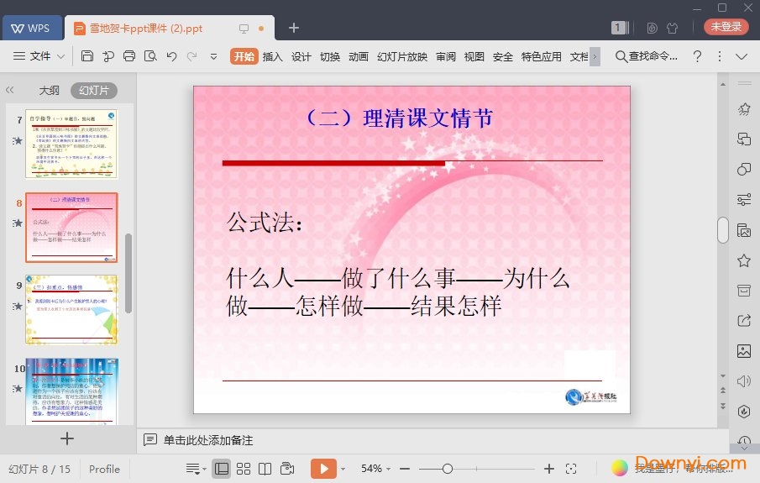Open the 特色应用 ribbon tab
This screenshot has width=760, height=483.
coord(542,57)
